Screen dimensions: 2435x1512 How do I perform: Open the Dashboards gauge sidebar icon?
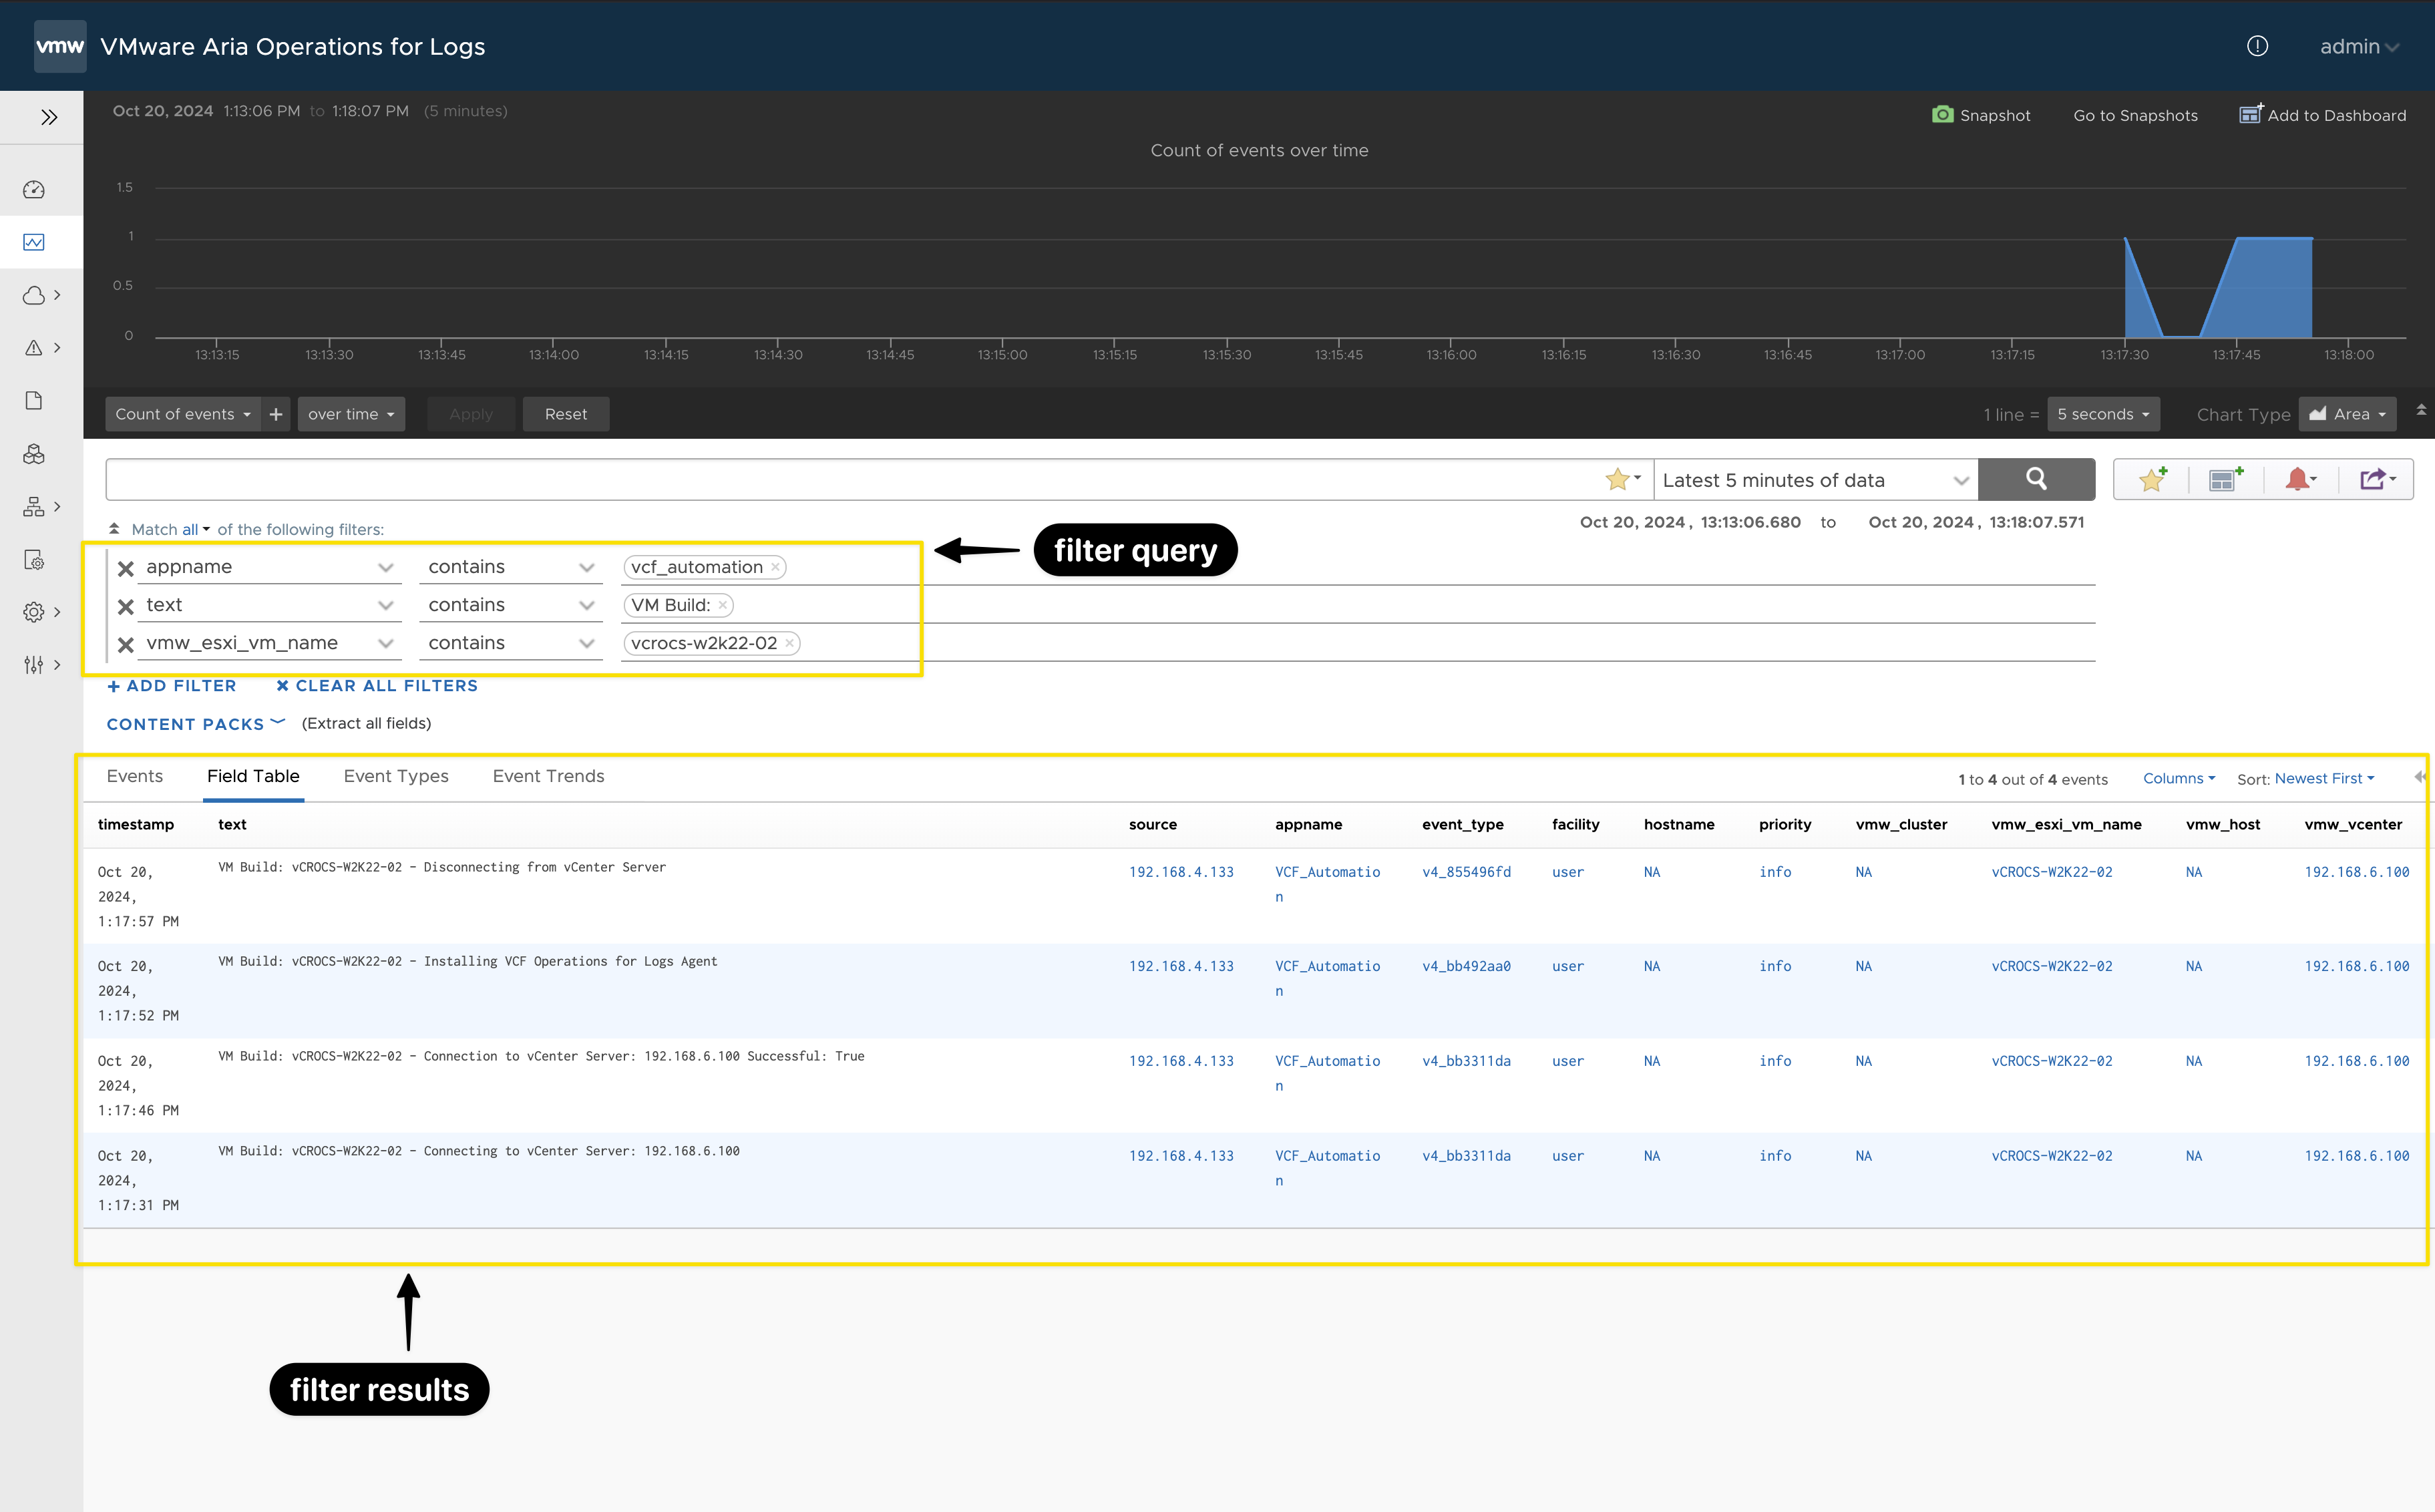[34, 189]
